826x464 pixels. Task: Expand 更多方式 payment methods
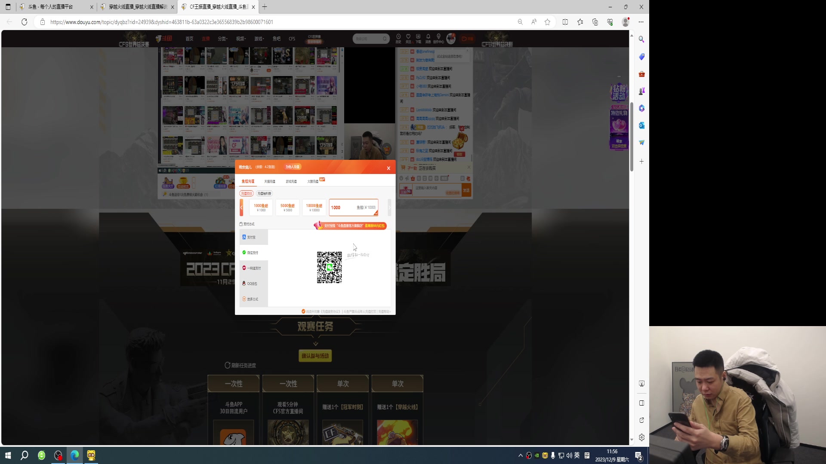[x=253, y=299]
